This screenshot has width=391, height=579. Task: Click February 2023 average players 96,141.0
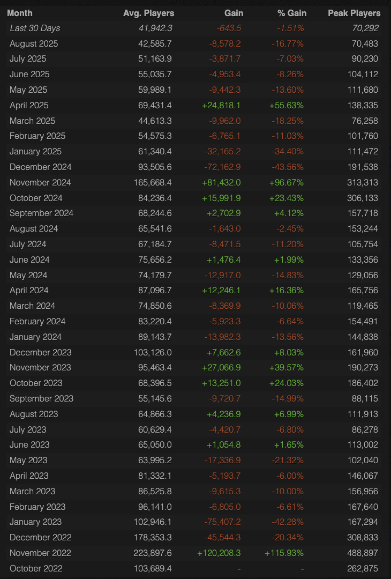click(x=155, y=507)
